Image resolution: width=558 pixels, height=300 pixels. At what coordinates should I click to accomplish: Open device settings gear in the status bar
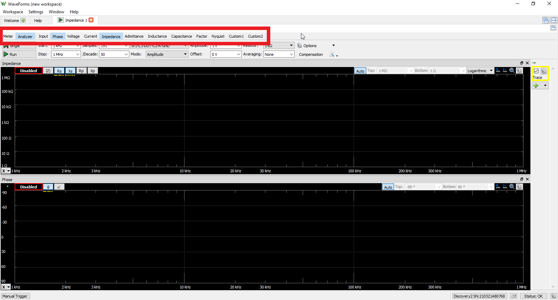pyautogui.click(x=553, y=296)
